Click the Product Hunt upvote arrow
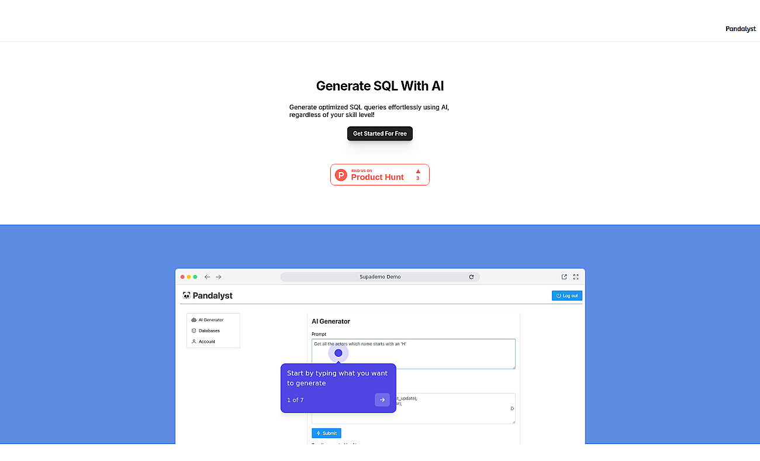The image size is (760, 461). [x=418, y=171]
